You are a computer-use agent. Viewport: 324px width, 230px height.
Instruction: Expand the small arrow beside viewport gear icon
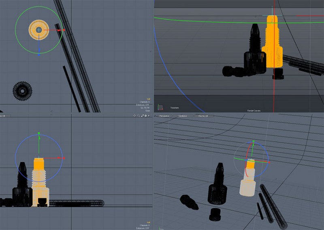coord(149,116)
